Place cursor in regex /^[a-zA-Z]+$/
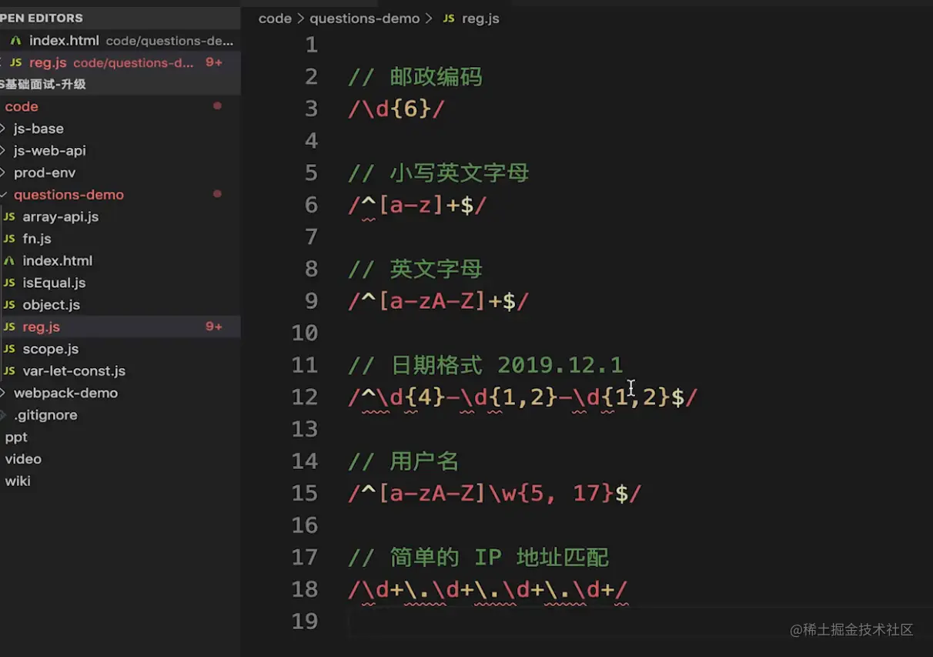 (438, 301)
